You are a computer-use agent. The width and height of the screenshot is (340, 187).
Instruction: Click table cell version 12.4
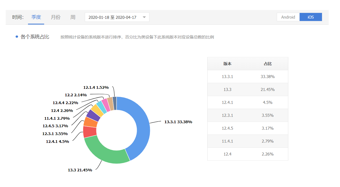pyautogui.click(x=227, y=154)
